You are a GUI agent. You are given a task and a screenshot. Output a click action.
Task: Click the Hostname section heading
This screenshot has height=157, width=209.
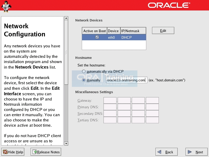pyautogui.click(x=83, y=58)
